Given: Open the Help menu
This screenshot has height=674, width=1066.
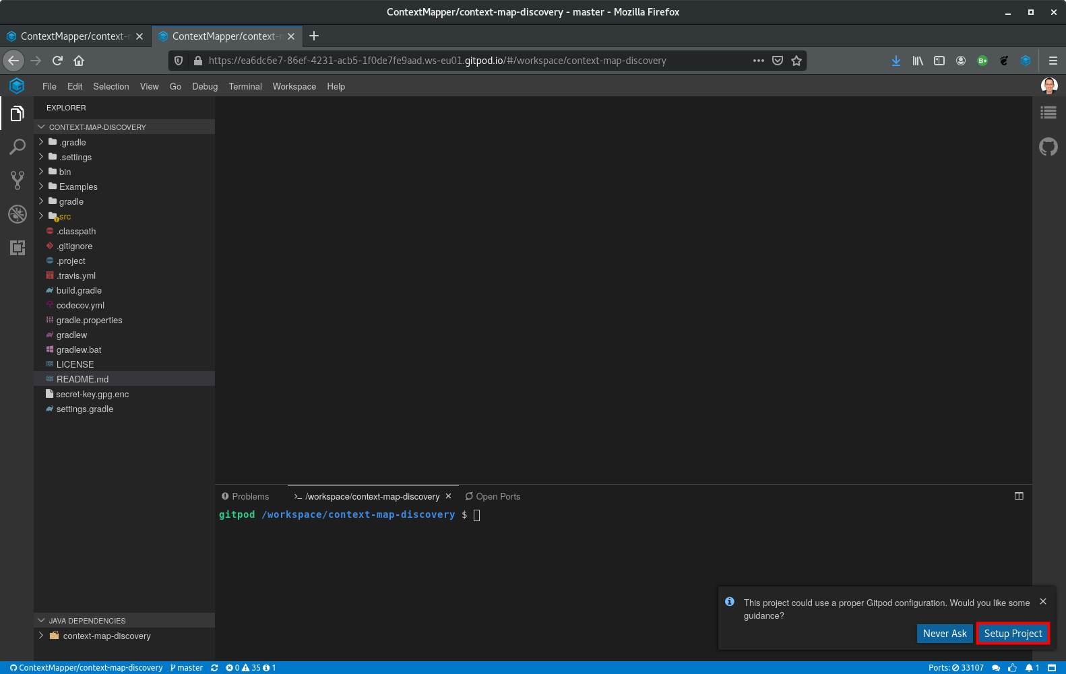Looking at the screenshot, I should (336, 86).
